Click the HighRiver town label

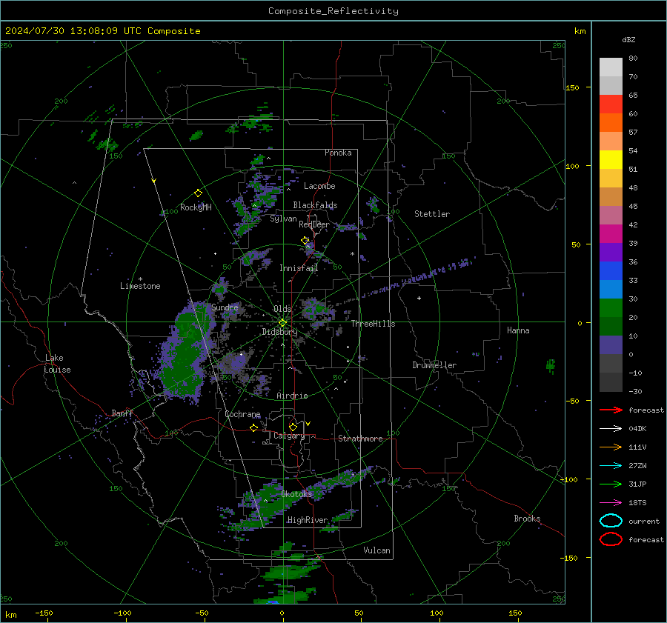308,520
